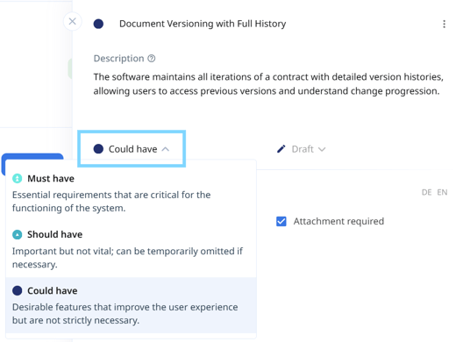This screenshot has height=342, width=463.
Task: Select the Must have option
Action: pos(131,193)
